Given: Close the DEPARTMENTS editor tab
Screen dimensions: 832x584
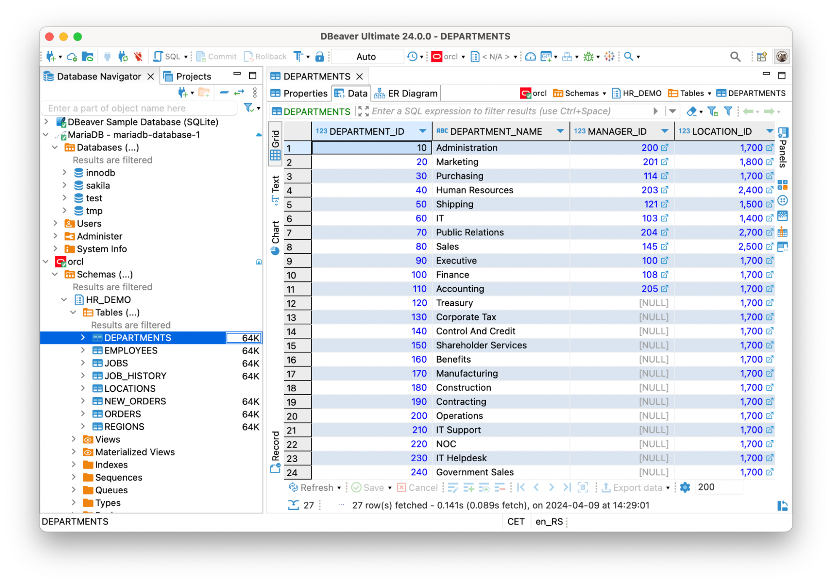Looking at the screenshot, I should [x=360, y=77].
